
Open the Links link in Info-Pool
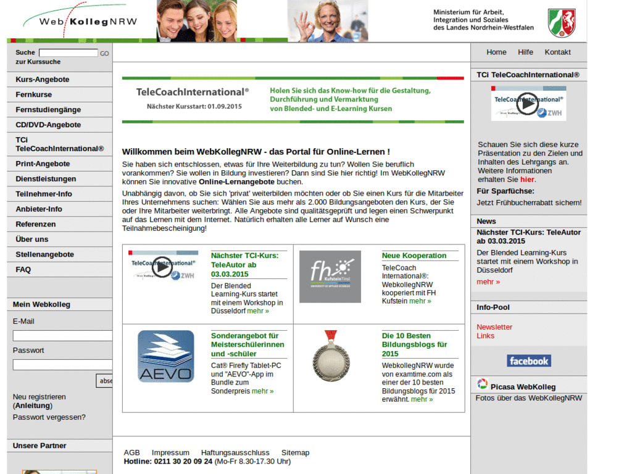(485, 336)
